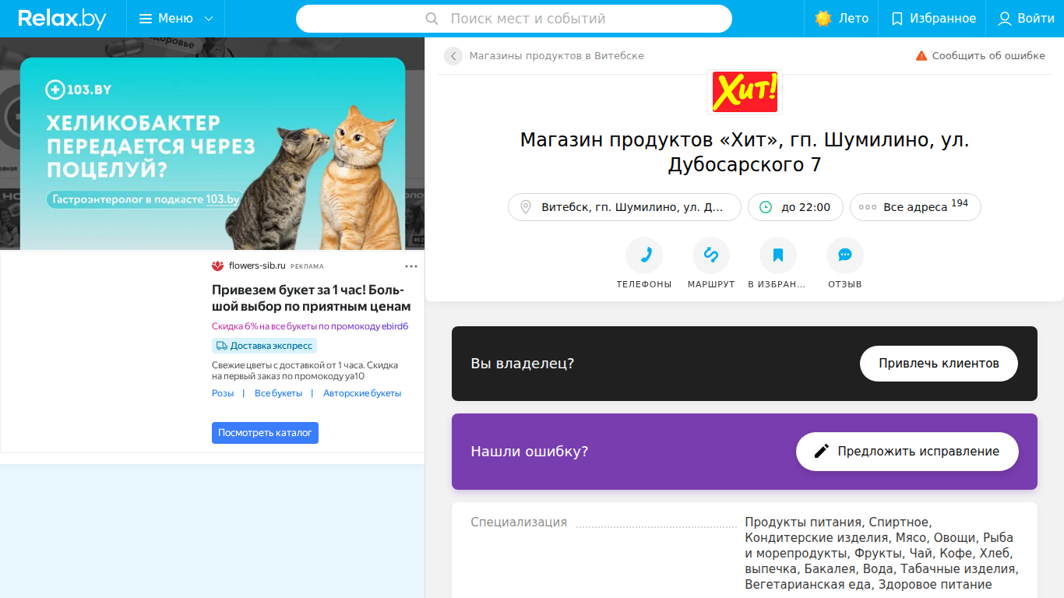Click the red warning triangle icon
The height and width of the screenshot is (598, 1064).
(x=921, y=56)
